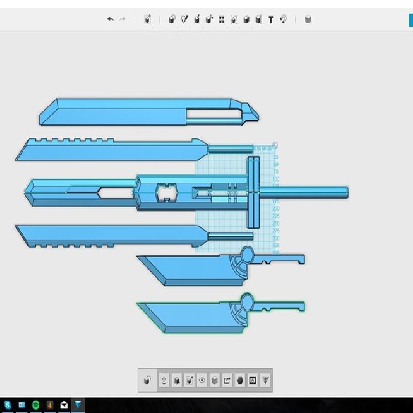Click the grey cylinder-solid icon in the bottom toolbar
413x413 pixels.
click(215, 380)
